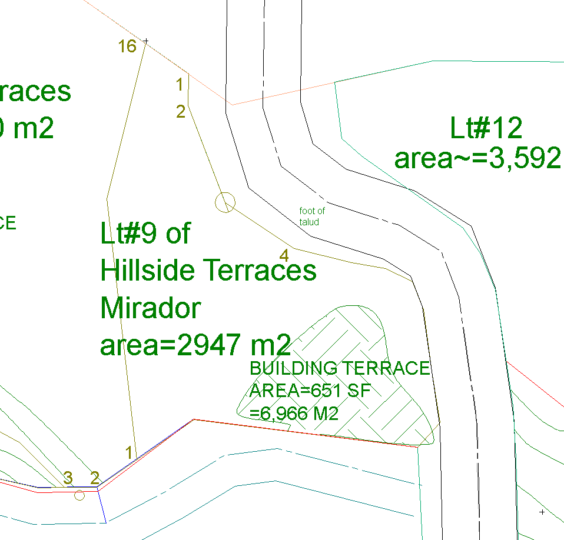564x540 pixels.
Task: Click the 'Hillside Terraces' text
Action: pos(208,271)
